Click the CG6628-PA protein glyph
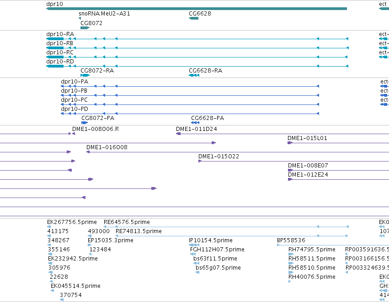Screen dimensions: 389x302 click(195, 123)
